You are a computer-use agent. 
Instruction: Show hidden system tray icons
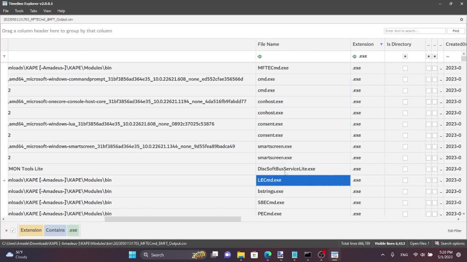(x=382, y=255)
